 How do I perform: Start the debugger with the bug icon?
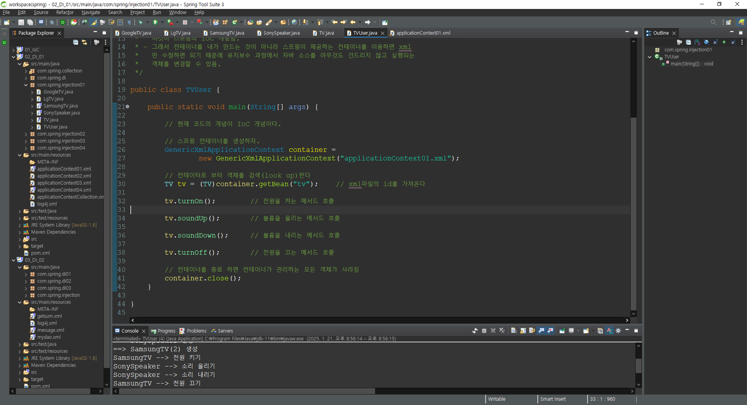[140, 22]
